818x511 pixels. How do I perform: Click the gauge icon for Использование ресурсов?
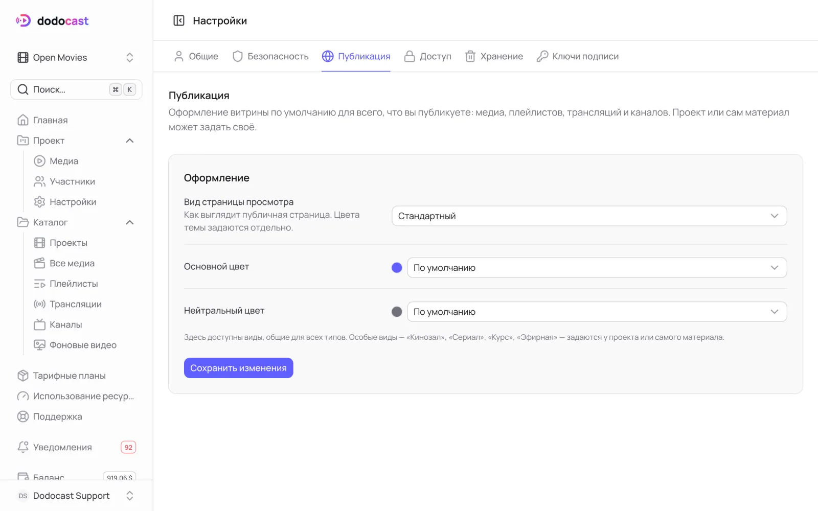23,396
